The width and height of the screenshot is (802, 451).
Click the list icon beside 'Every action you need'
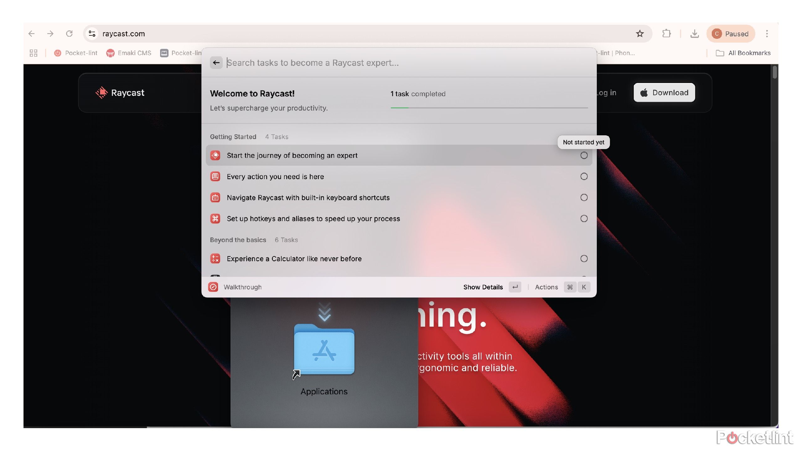[215, 176]
